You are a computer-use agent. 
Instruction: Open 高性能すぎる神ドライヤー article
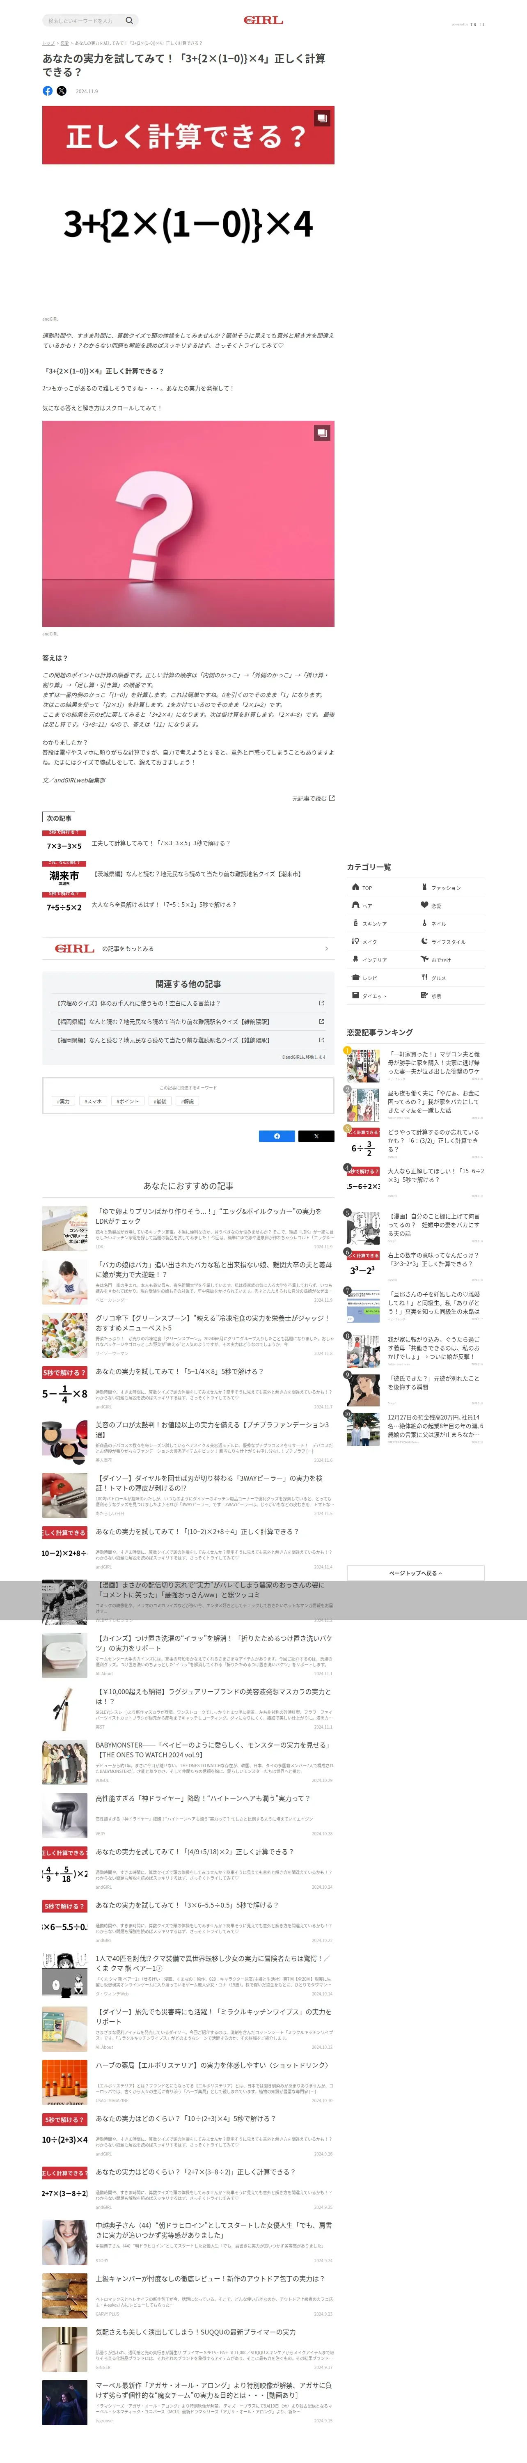[203, 1798]
